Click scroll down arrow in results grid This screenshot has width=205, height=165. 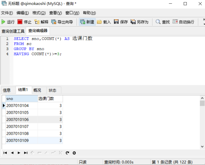pyautogui.click(x=202, y=146)
